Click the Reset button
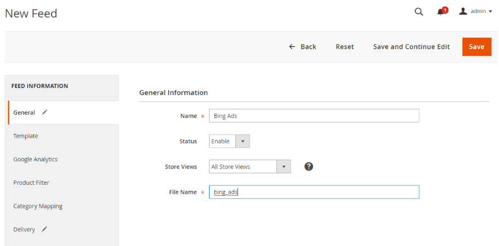The width and height of the screenshot is (499, 246). [x=345, y=46]
